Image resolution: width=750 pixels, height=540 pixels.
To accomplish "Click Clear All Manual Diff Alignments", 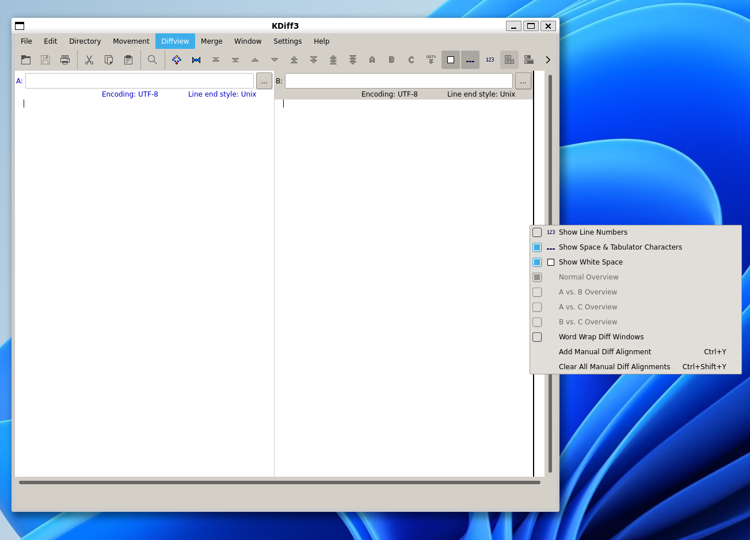I will pos(614,366).
